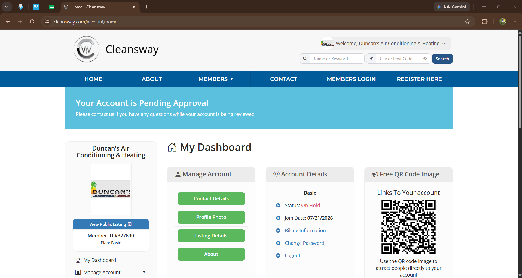Viewport: 522px width, 278px height.
Task: Go back using the browser back arrow
Action: pos(8,22)
